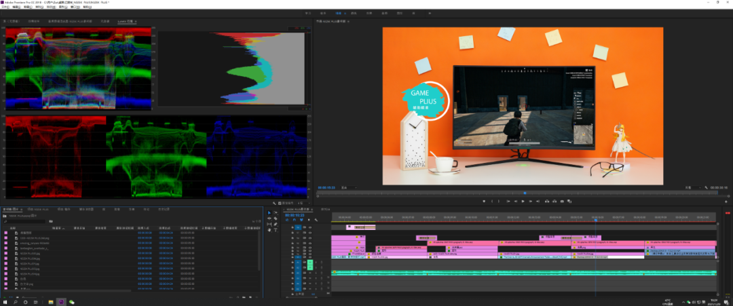Open the timeline sequence tab menu
This screenshot has width=733, height=306.
point(312,209)
